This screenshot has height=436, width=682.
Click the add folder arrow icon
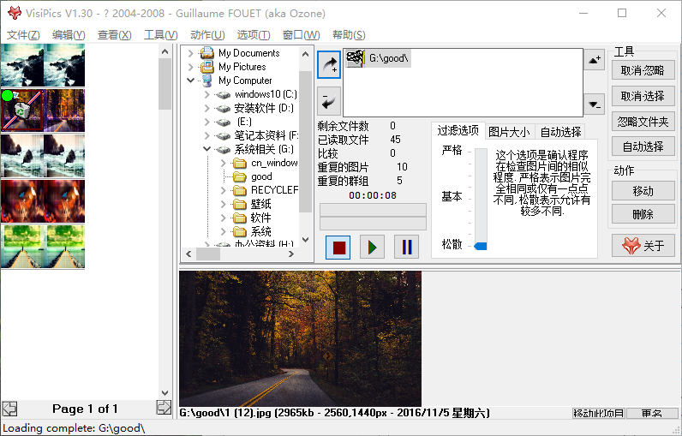click(x=328, y=64)
